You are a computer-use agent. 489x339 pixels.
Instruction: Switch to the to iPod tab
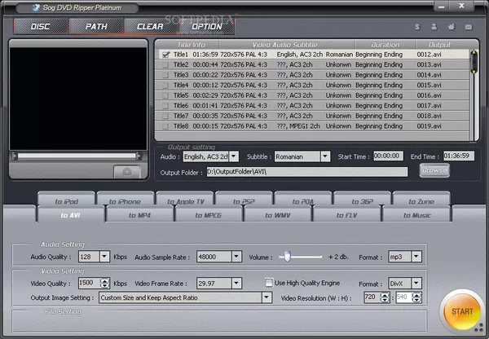(x=67, y=200)
